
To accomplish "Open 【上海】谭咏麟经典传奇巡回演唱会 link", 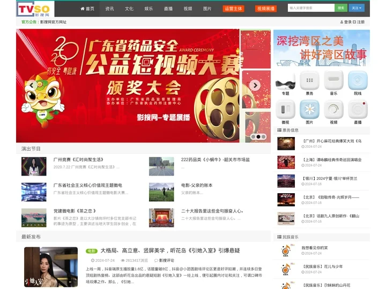I will pos(332,159).
